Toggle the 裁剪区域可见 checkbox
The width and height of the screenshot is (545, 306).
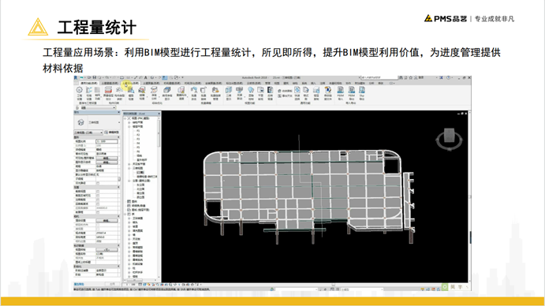98,196
